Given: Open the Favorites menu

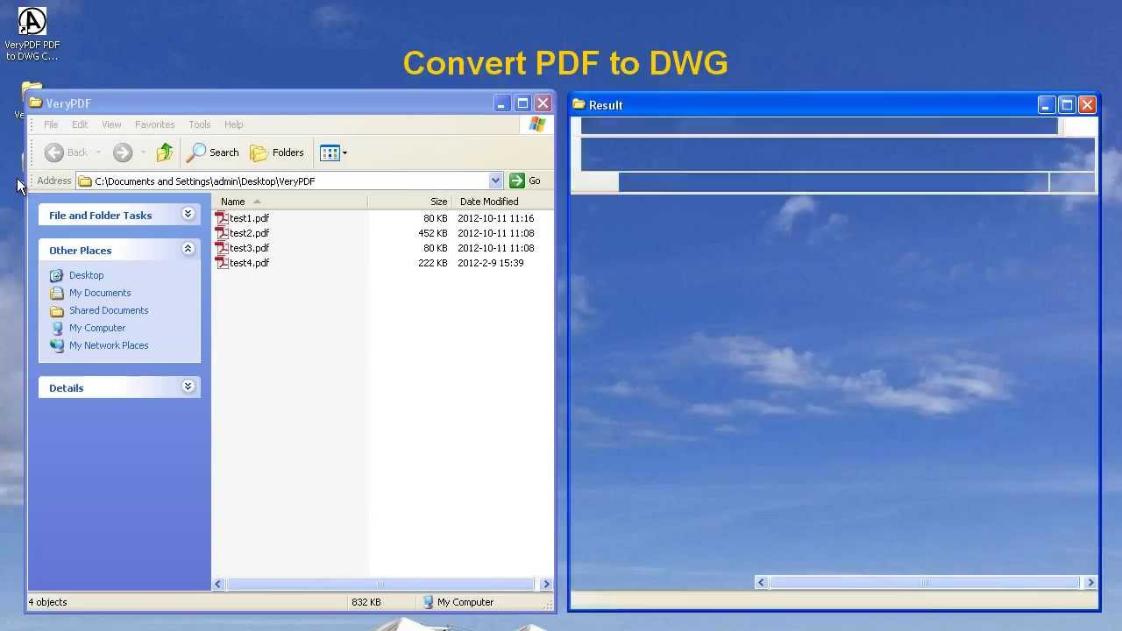Looking at the screenshot, I should (155, 124).
